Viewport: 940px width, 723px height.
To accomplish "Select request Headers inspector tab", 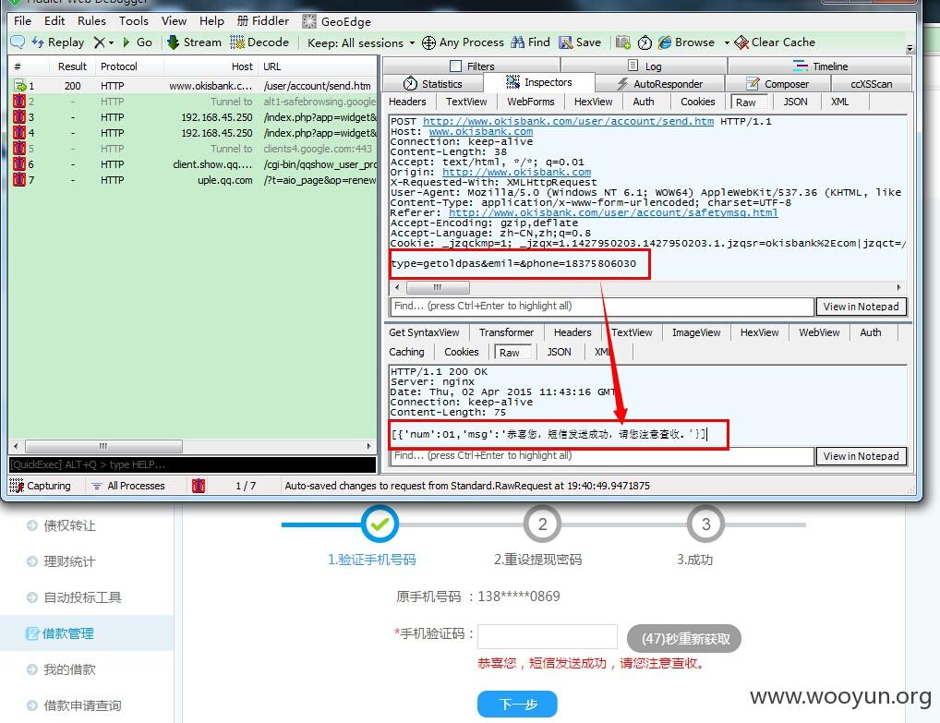I will point(407,102).
